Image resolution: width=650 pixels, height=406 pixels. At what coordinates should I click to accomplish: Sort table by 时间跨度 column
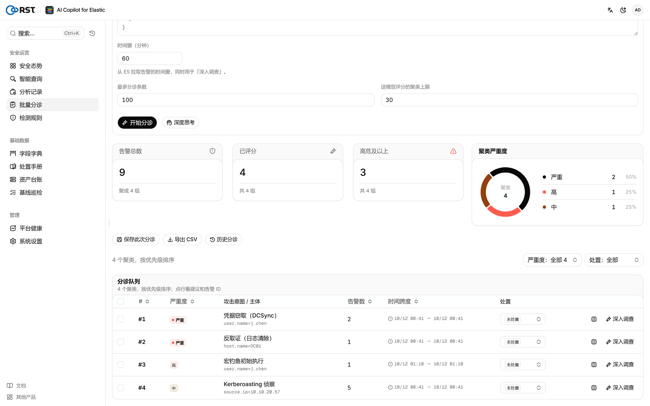click(403, 301)
